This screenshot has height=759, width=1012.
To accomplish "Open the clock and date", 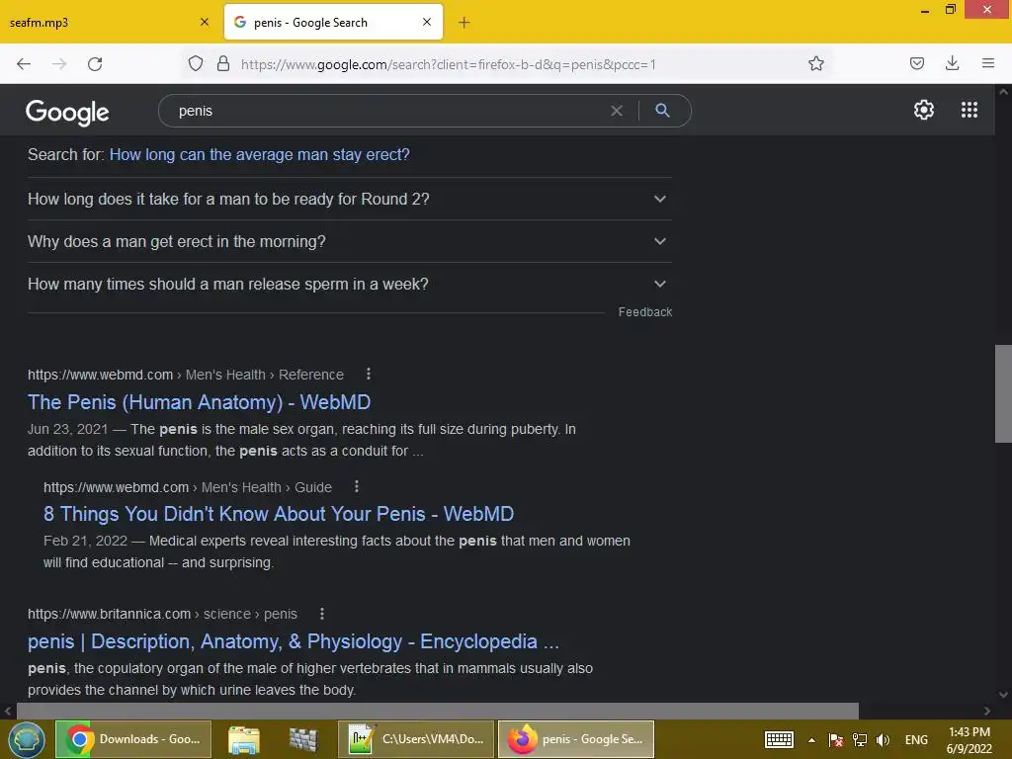I will click(x=970, y=740).
